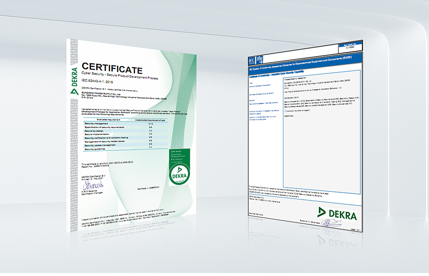Click the handwritten signature on the left certificate
The width and height of the screenshot is (429, 276).
tap(93, 184)
